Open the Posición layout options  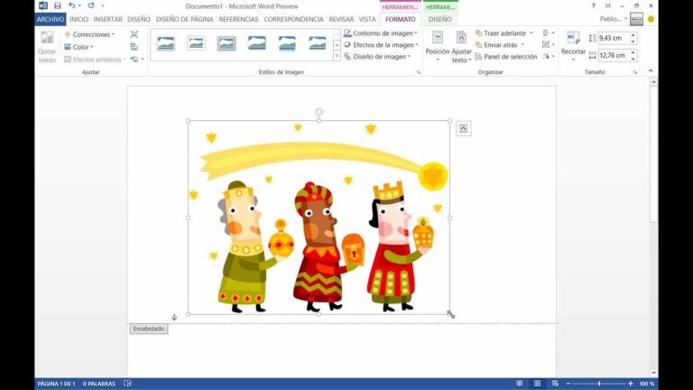(438, 47)
